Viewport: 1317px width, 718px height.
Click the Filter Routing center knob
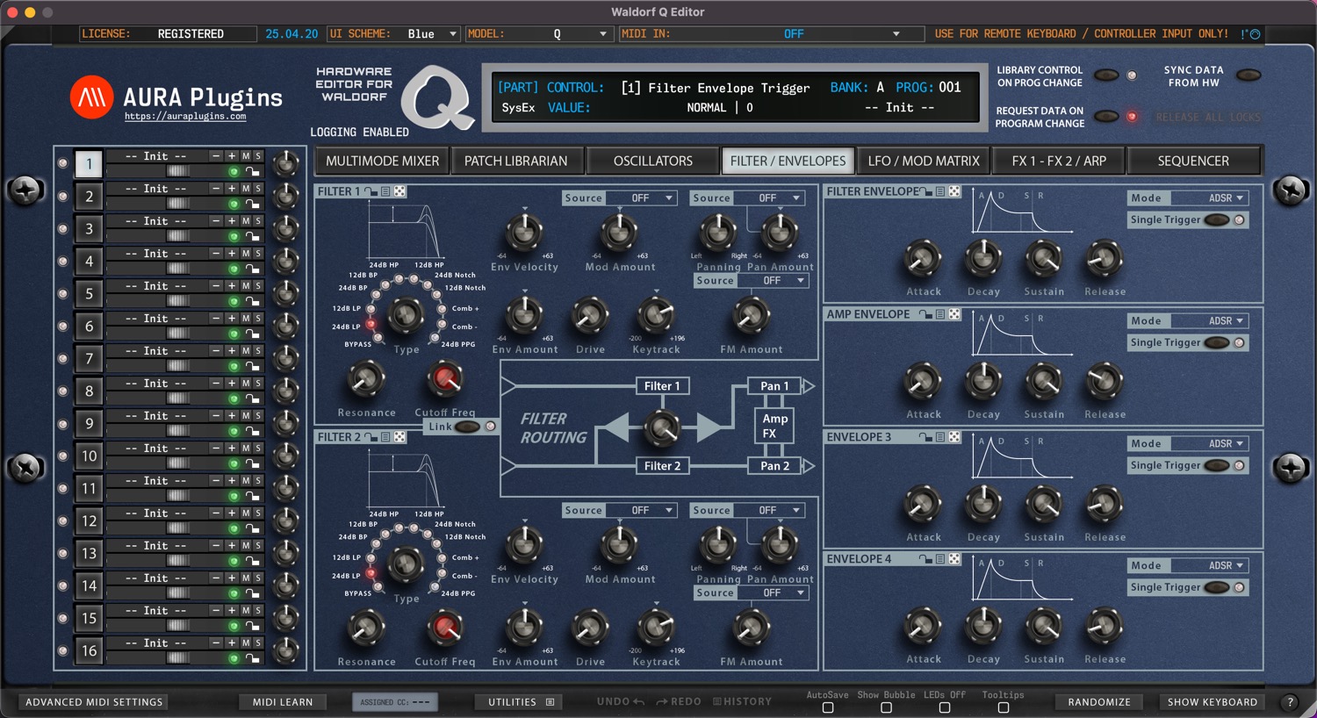click(x=662, y=428)
